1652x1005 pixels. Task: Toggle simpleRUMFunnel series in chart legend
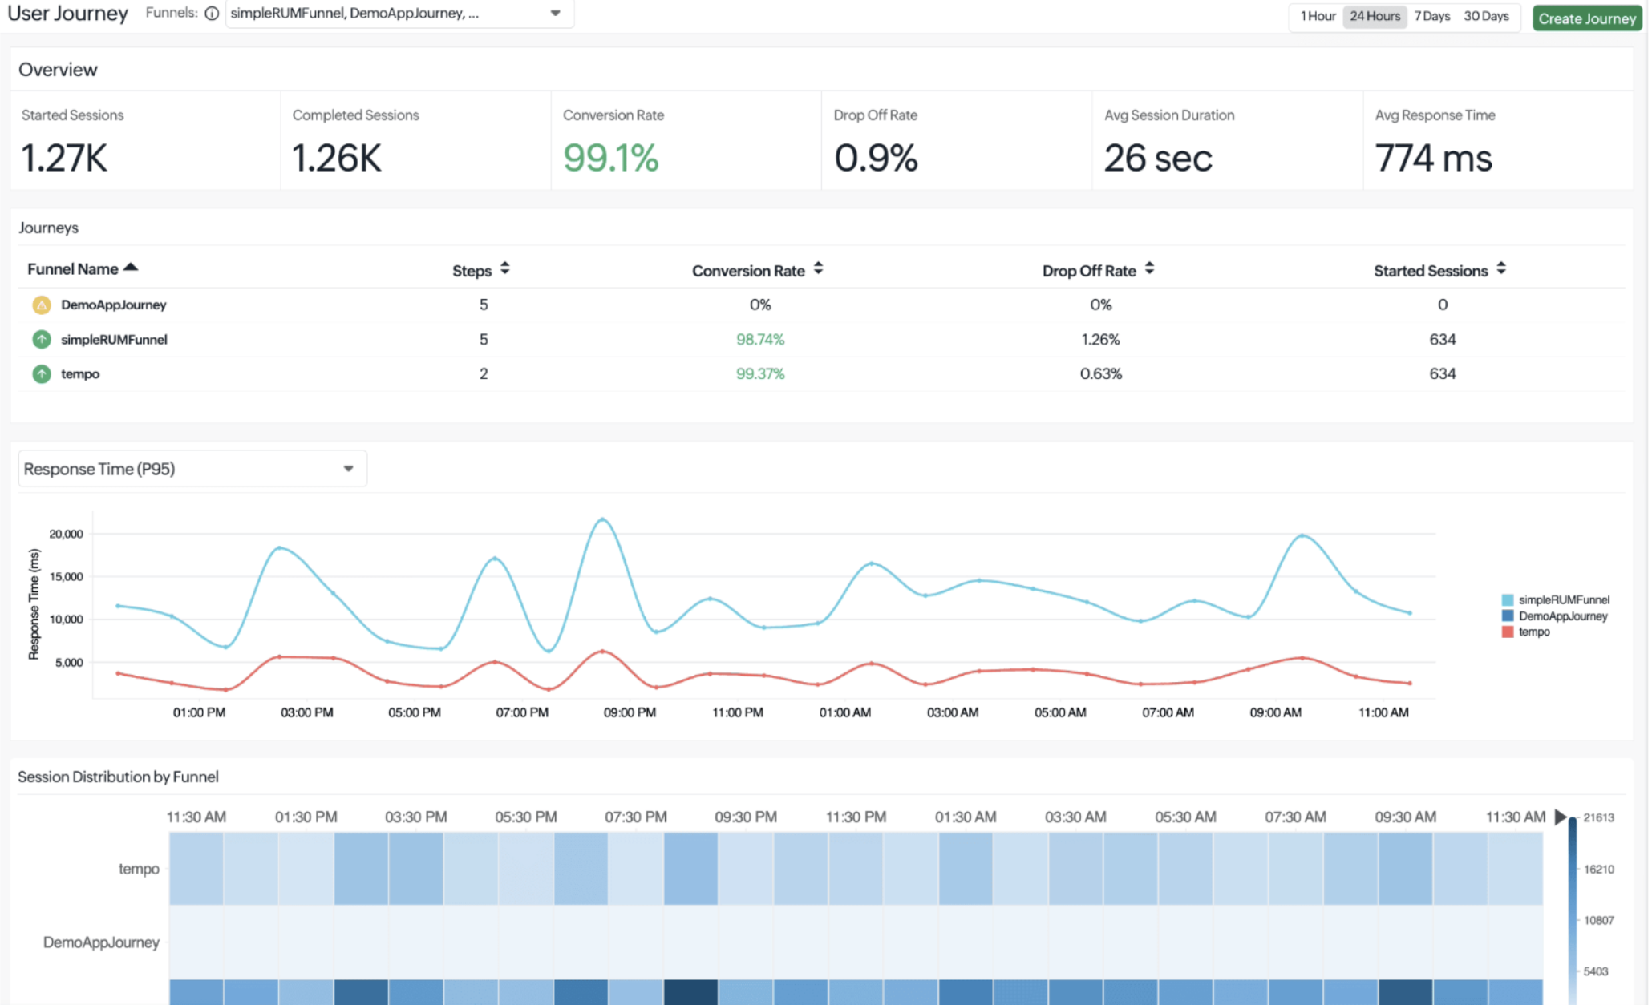click(x=1555, y=599)
